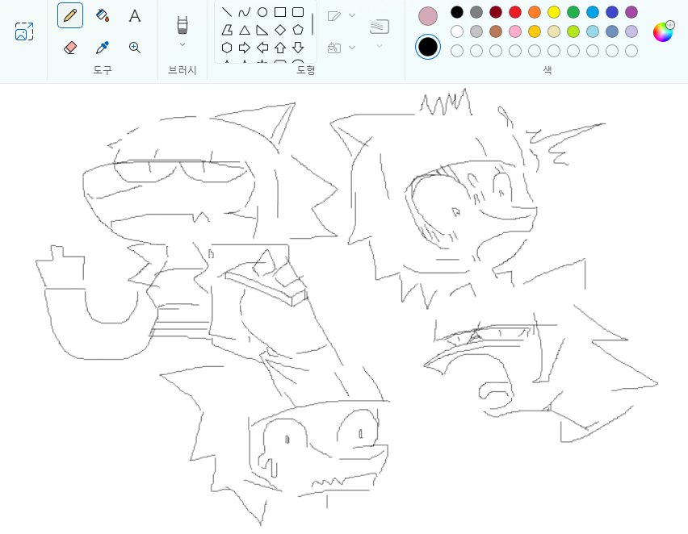688x534 pixels.
Task: Pick the dark gray palette color
Action: [x=476, y=12]
